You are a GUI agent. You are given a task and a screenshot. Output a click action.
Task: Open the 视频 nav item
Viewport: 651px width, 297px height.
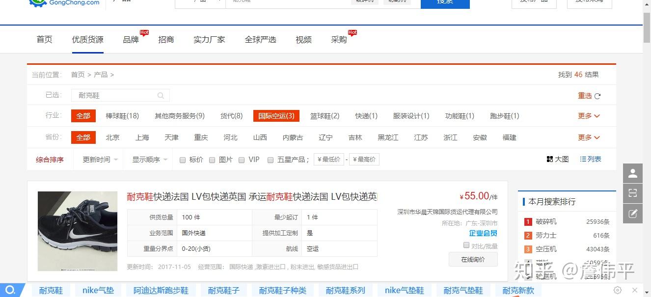pyautogui.click(x=303, y=39)
